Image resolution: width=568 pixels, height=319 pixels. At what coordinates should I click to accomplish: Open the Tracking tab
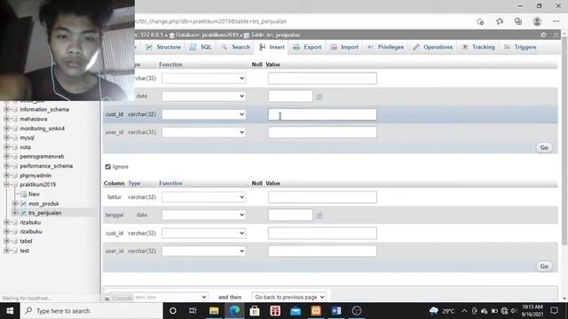478,47
